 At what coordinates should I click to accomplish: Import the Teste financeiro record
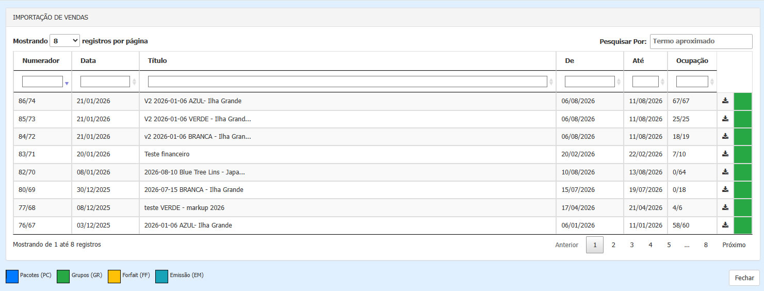725,154
